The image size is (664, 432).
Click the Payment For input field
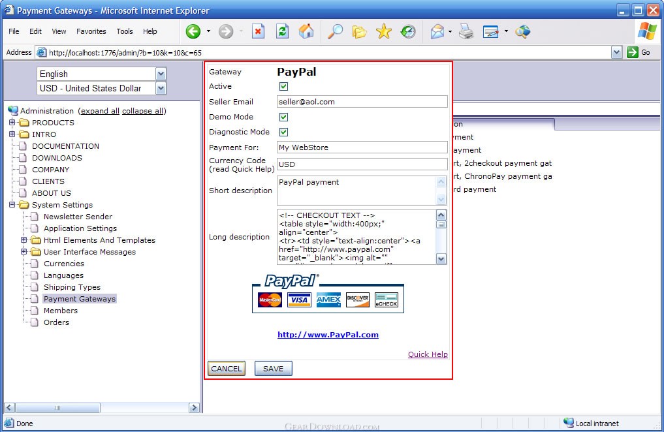click(362, 147)
